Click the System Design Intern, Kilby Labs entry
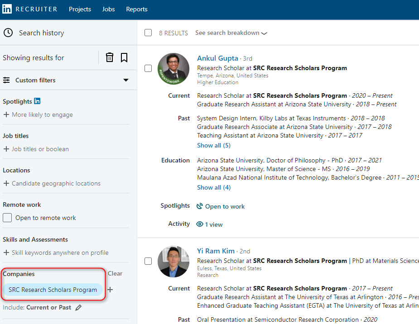Image resolution: width=419 pixels, height=324 pixels. (x=291, y=118)
